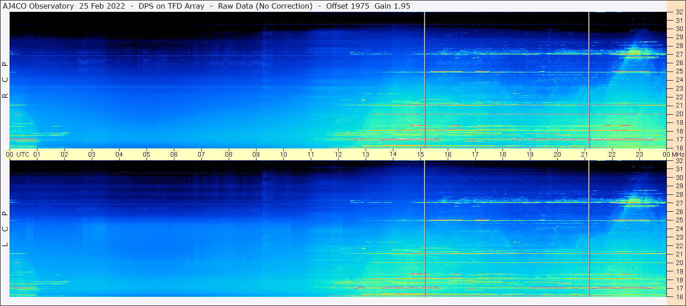The height and width of the screenshot is (306, 686).
Task: Click the vertical "L C P" panel label
Action: pyautogui.click(x=5, y=229)
